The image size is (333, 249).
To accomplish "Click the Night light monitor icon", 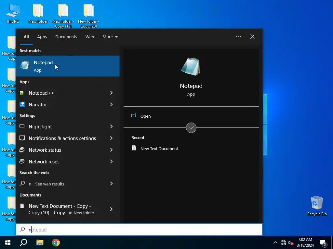I will coord(22,126).
